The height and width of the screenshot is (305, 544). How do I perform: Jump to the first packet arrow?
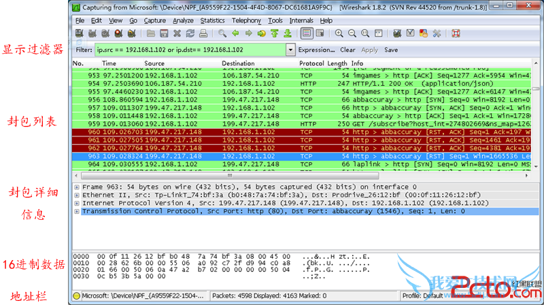pos(271,33)
